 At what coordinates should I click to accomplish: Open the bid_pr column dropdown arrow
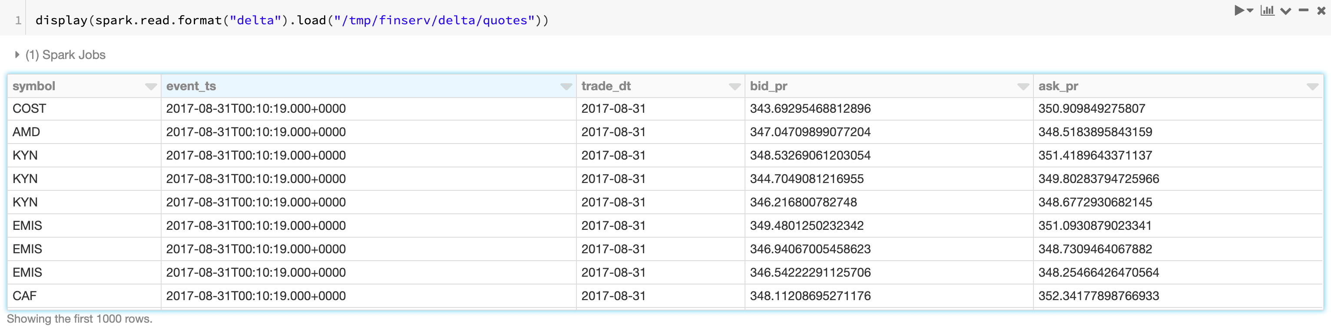[x=1023, y=87]
